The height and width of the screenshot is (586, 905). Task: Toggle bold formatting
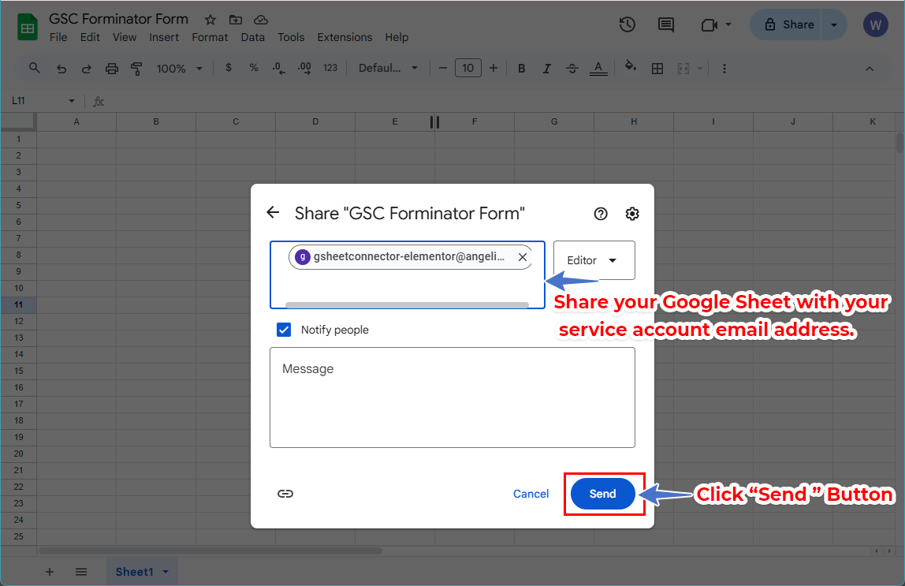(x=521, y=68)
